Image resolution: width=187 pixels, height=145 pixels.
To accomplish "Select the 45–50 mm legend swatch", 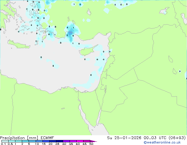I will 87,141.
